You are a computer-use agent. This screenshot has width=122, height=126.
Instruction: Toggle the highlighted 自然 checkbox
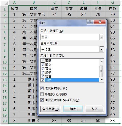point(43,80)
